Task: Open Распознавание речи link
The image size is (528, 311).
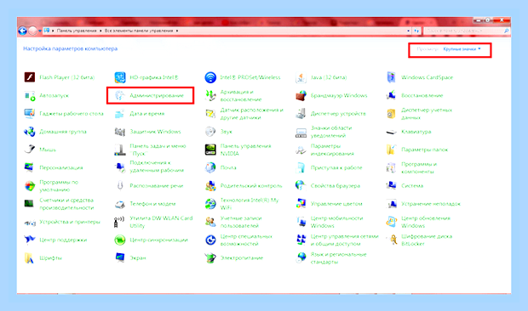Action: click(157, 186)
